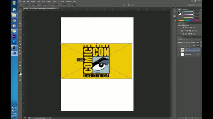Open the File menu

(x=24, y=1)
